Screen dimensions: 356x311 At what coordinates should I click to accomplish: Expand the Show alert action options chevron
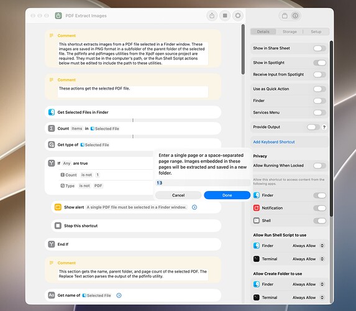194,207
